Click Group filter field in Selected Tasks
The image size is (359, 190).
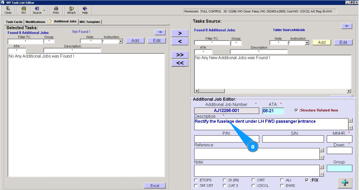point(49,41)
